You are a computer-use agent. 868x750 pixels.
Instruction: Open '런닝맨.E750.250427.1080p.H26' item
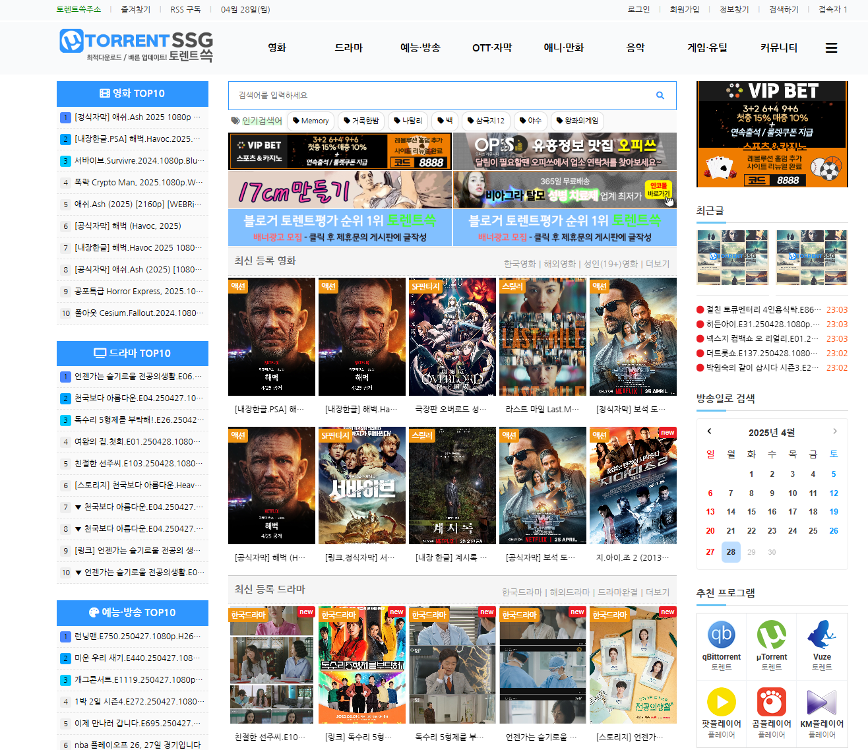[139, 637]
